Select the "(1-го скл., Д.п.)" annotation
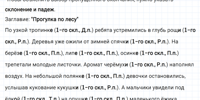The width and height of the screenshot is (200, 100). (x=75, y=30)
